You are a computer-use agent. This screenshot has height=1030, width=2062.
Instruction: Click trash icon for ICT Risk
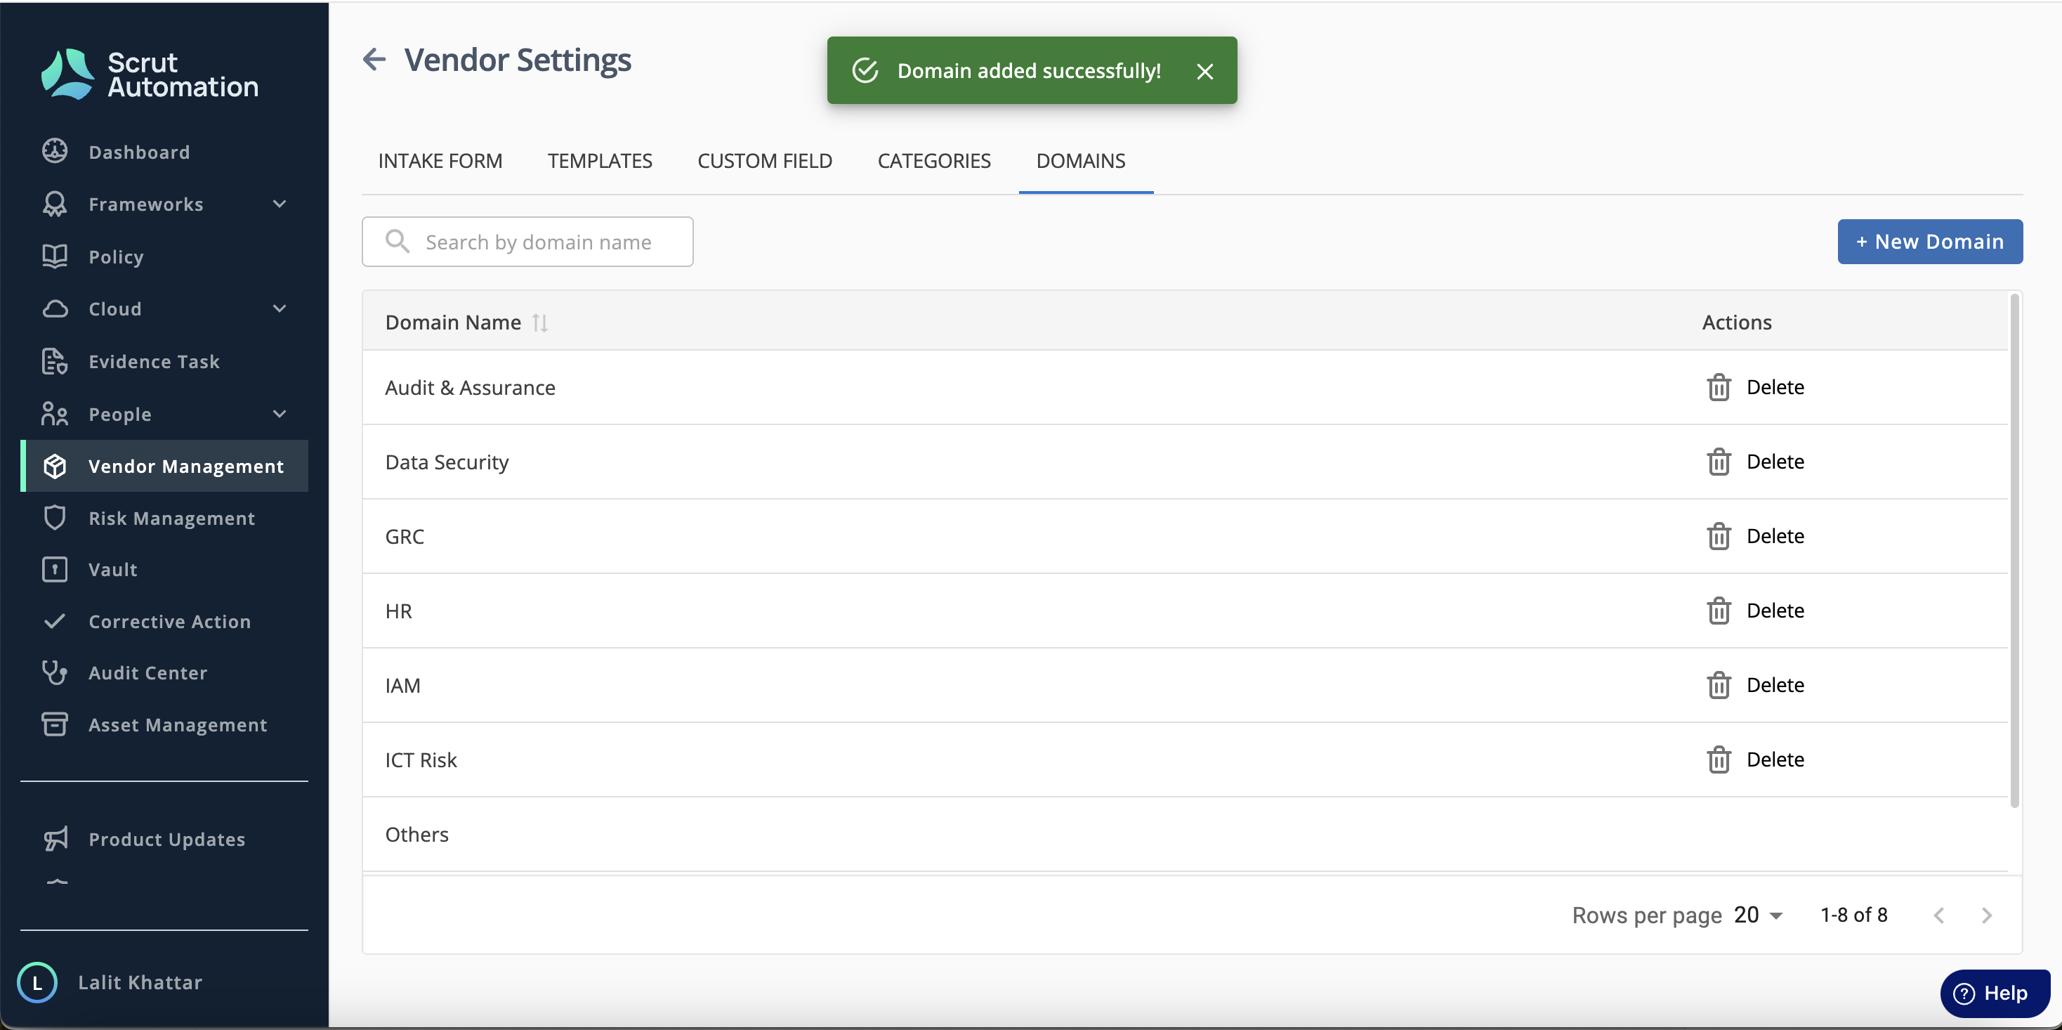click(x=1719, y=760)
